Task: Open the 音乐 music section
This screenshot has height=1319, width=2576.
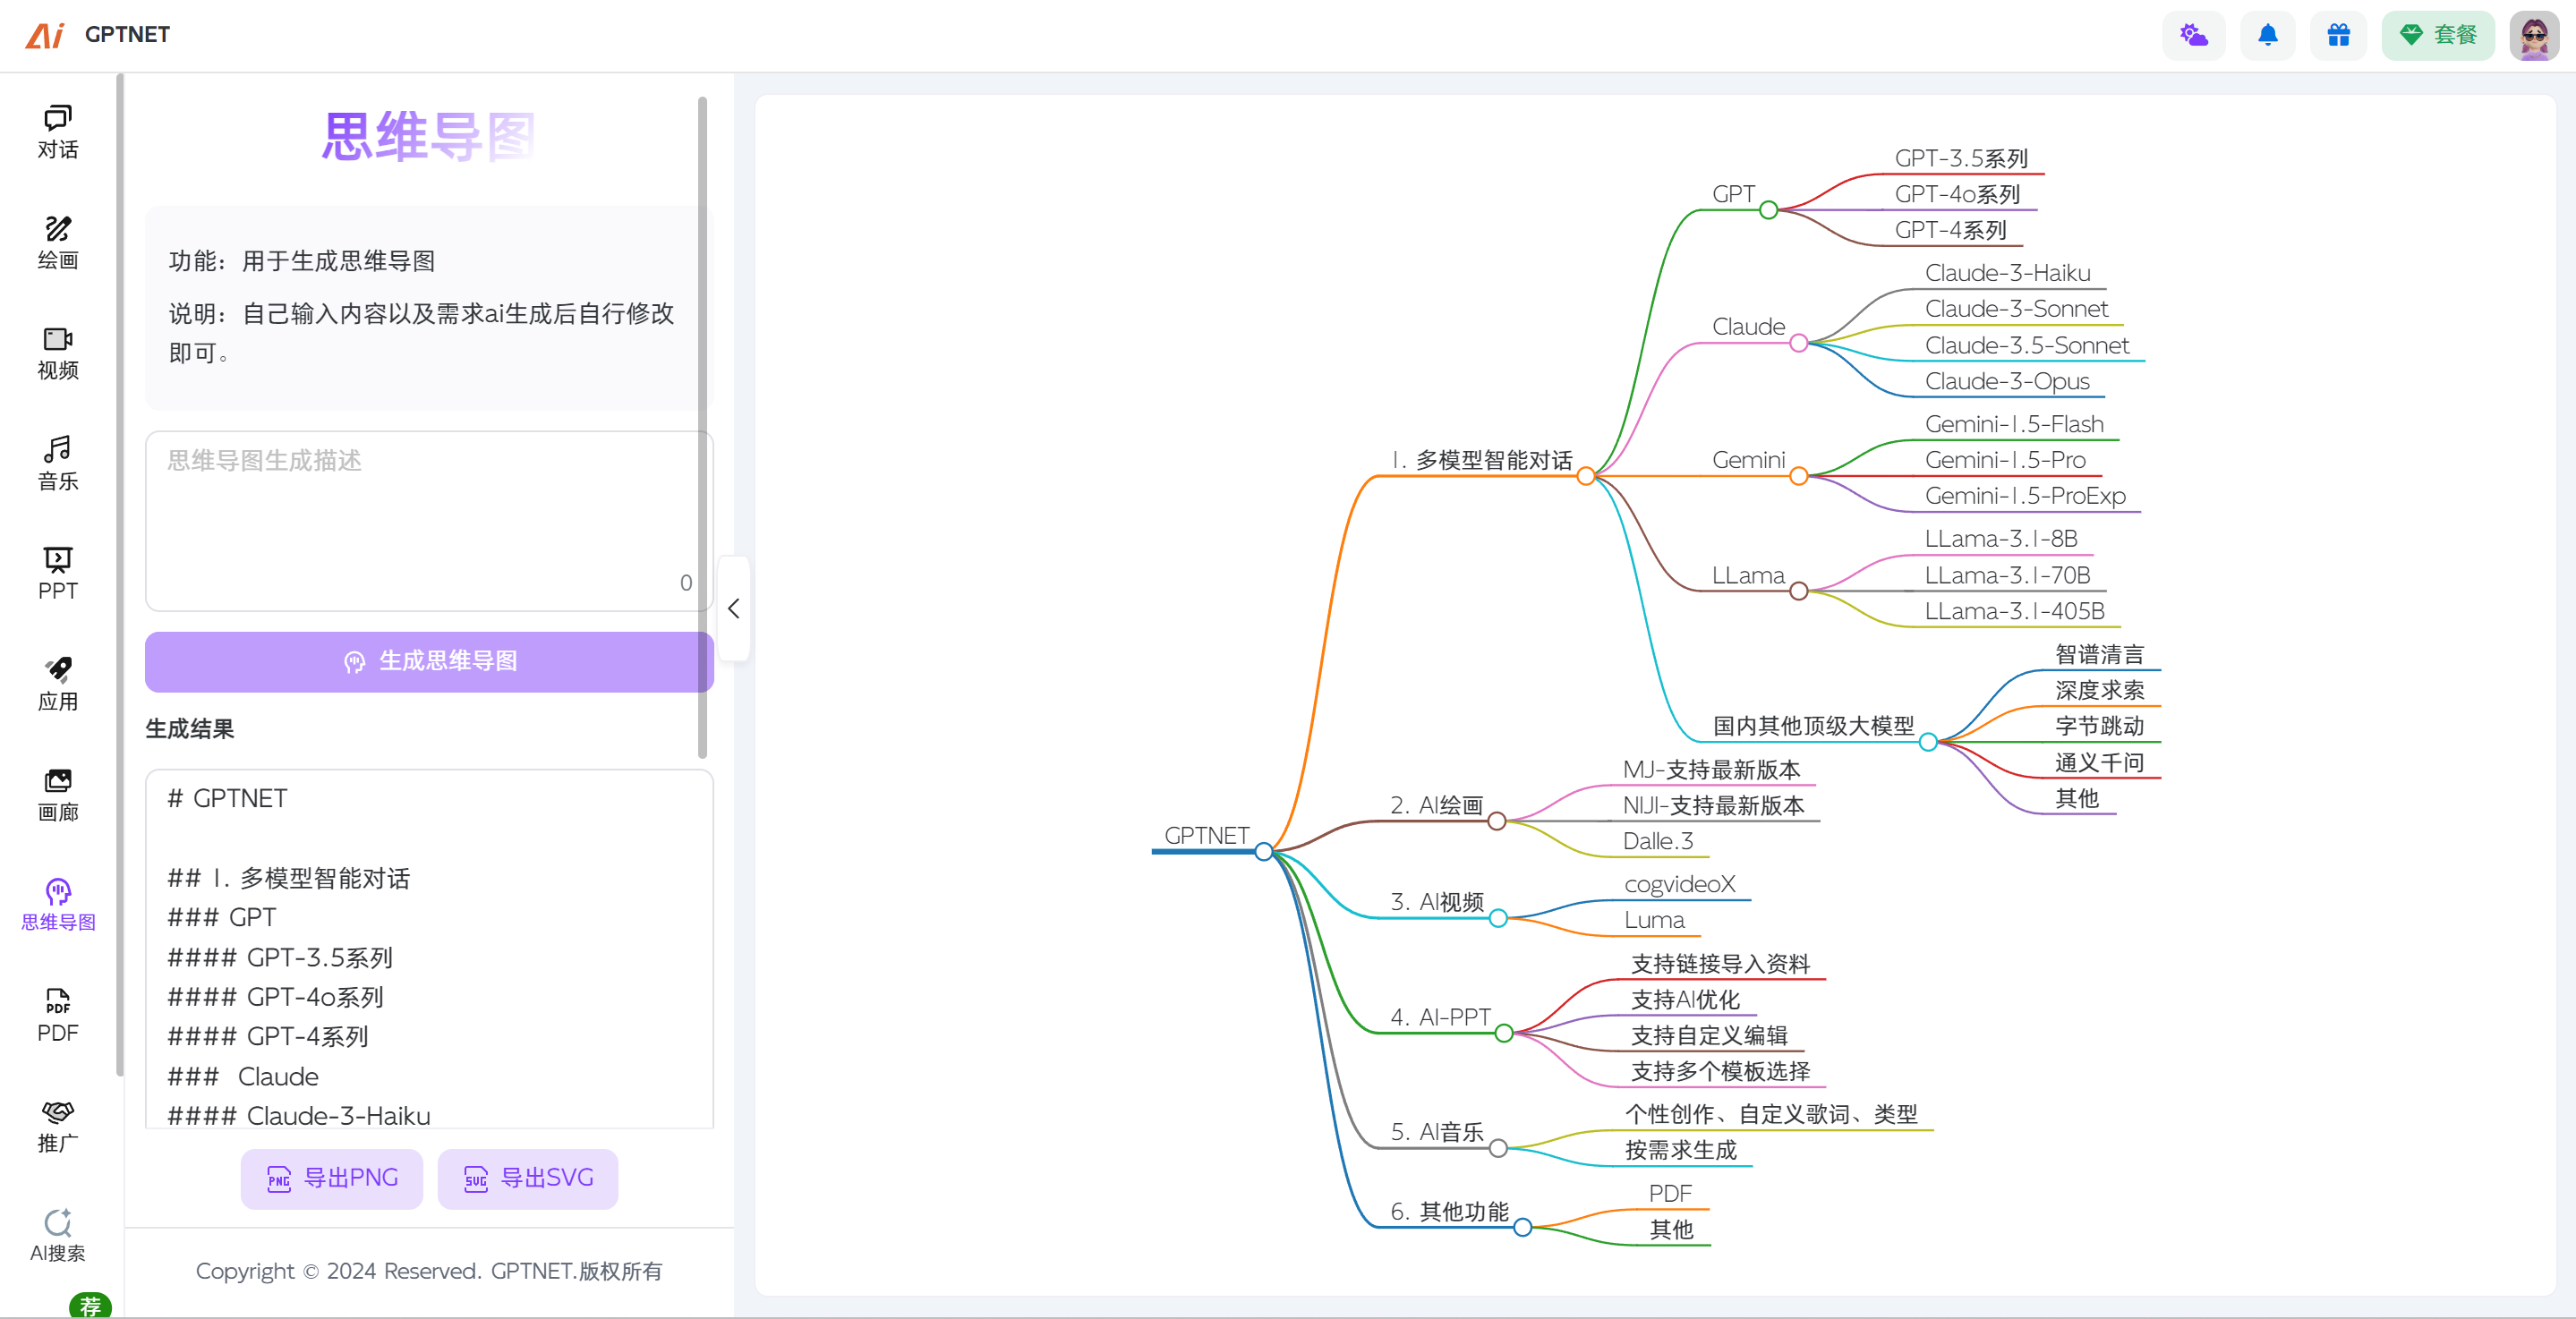Action: (x=58, y=464)
